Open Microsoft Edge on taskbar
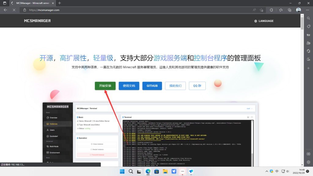 coord(148,171)
